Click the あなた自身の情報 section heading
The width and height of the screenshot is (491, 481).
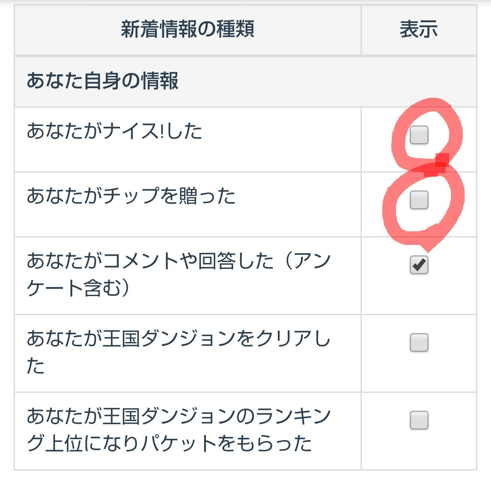click(102, 81)
